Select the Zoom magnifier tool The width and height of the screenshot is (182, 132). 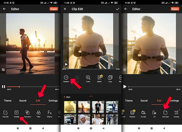pos(88,77)
